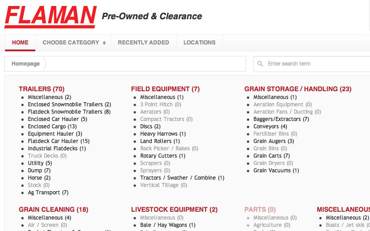Select Grain Carts (7)
370x231 pixels.
click(x=271, y=156)
